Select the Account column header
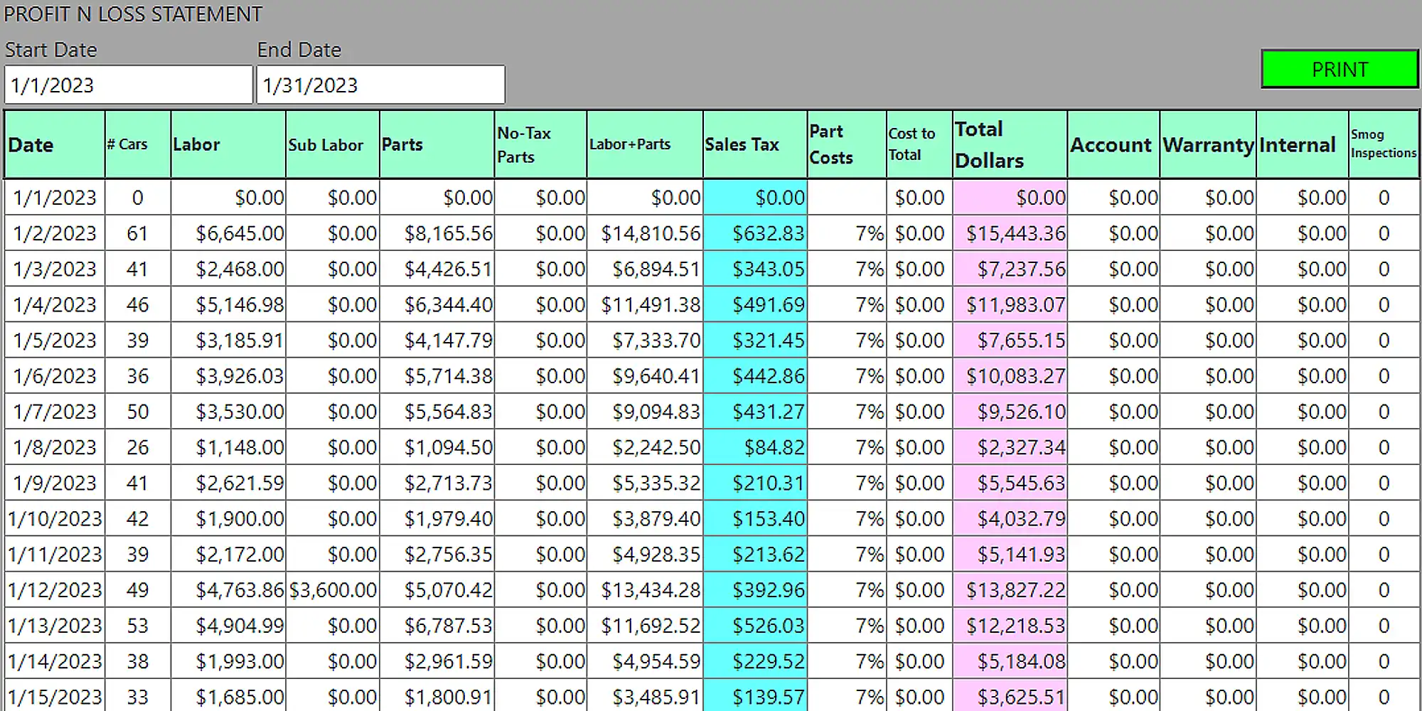The image size is (1422, 711). 1113,144
